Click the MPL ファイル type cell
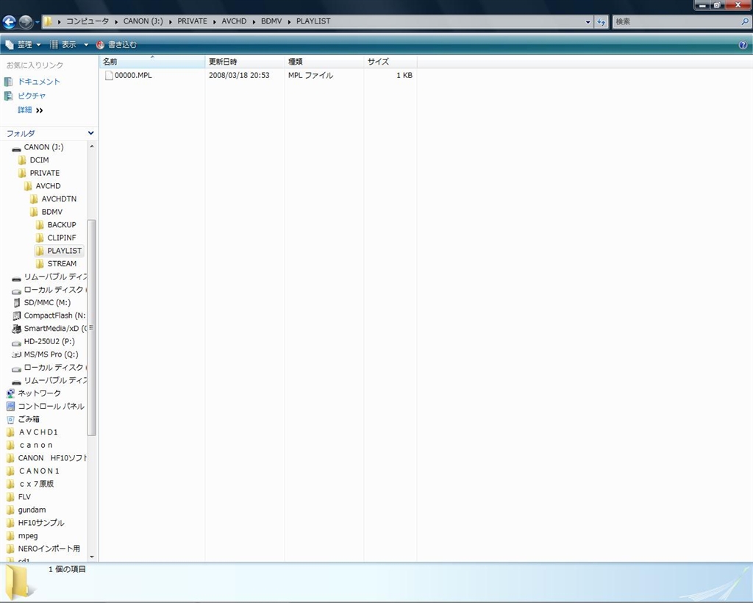Viewport: 753px width, 603px height. coord(311,75)
